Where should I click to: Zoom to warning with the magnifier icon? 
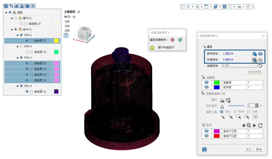[x=249, y=125]
